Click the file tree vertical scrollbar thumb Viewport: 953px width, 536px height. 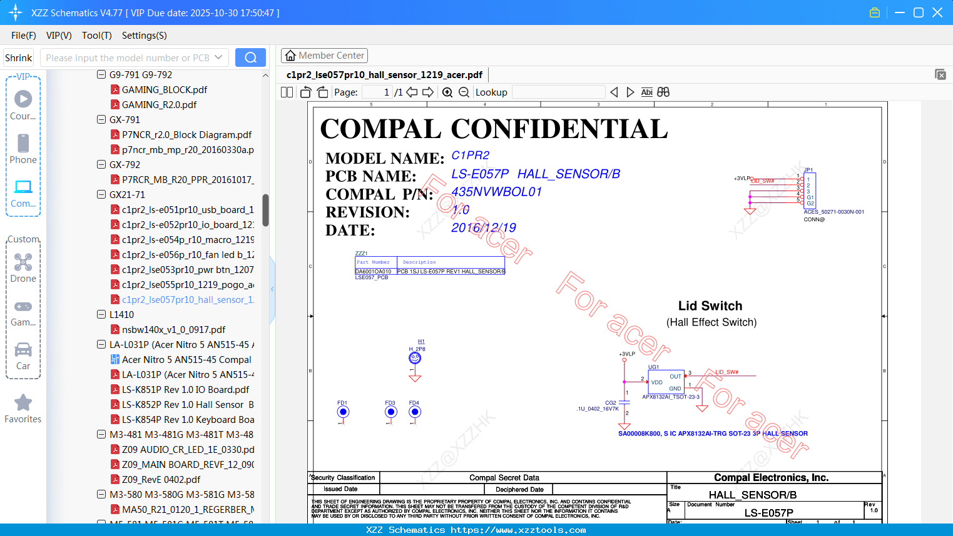265,210
